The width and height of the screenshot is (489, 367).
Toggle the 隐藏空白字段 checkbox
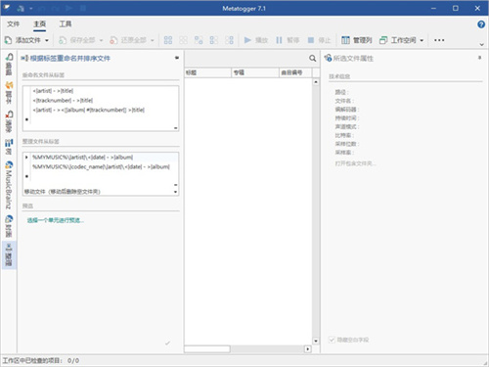pos(332,340)
